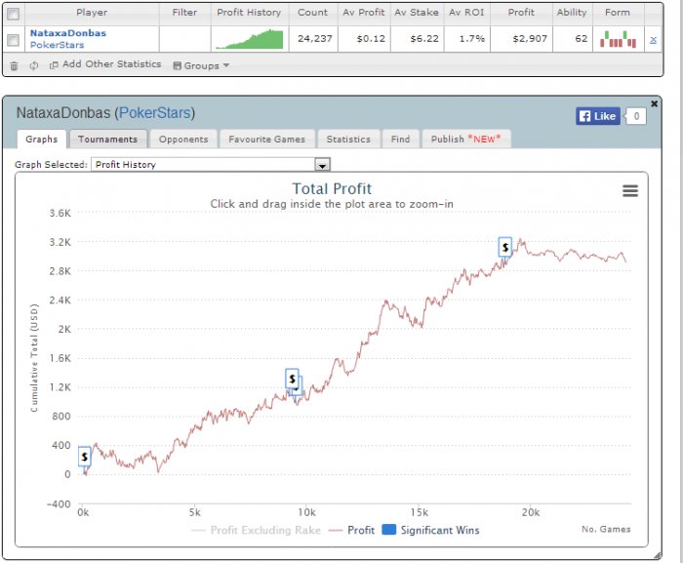This screenshot has height=563, width=683.
Task: Click the PokerStars link in the table row
Action: pyautogui.click(x=57, y=45)
